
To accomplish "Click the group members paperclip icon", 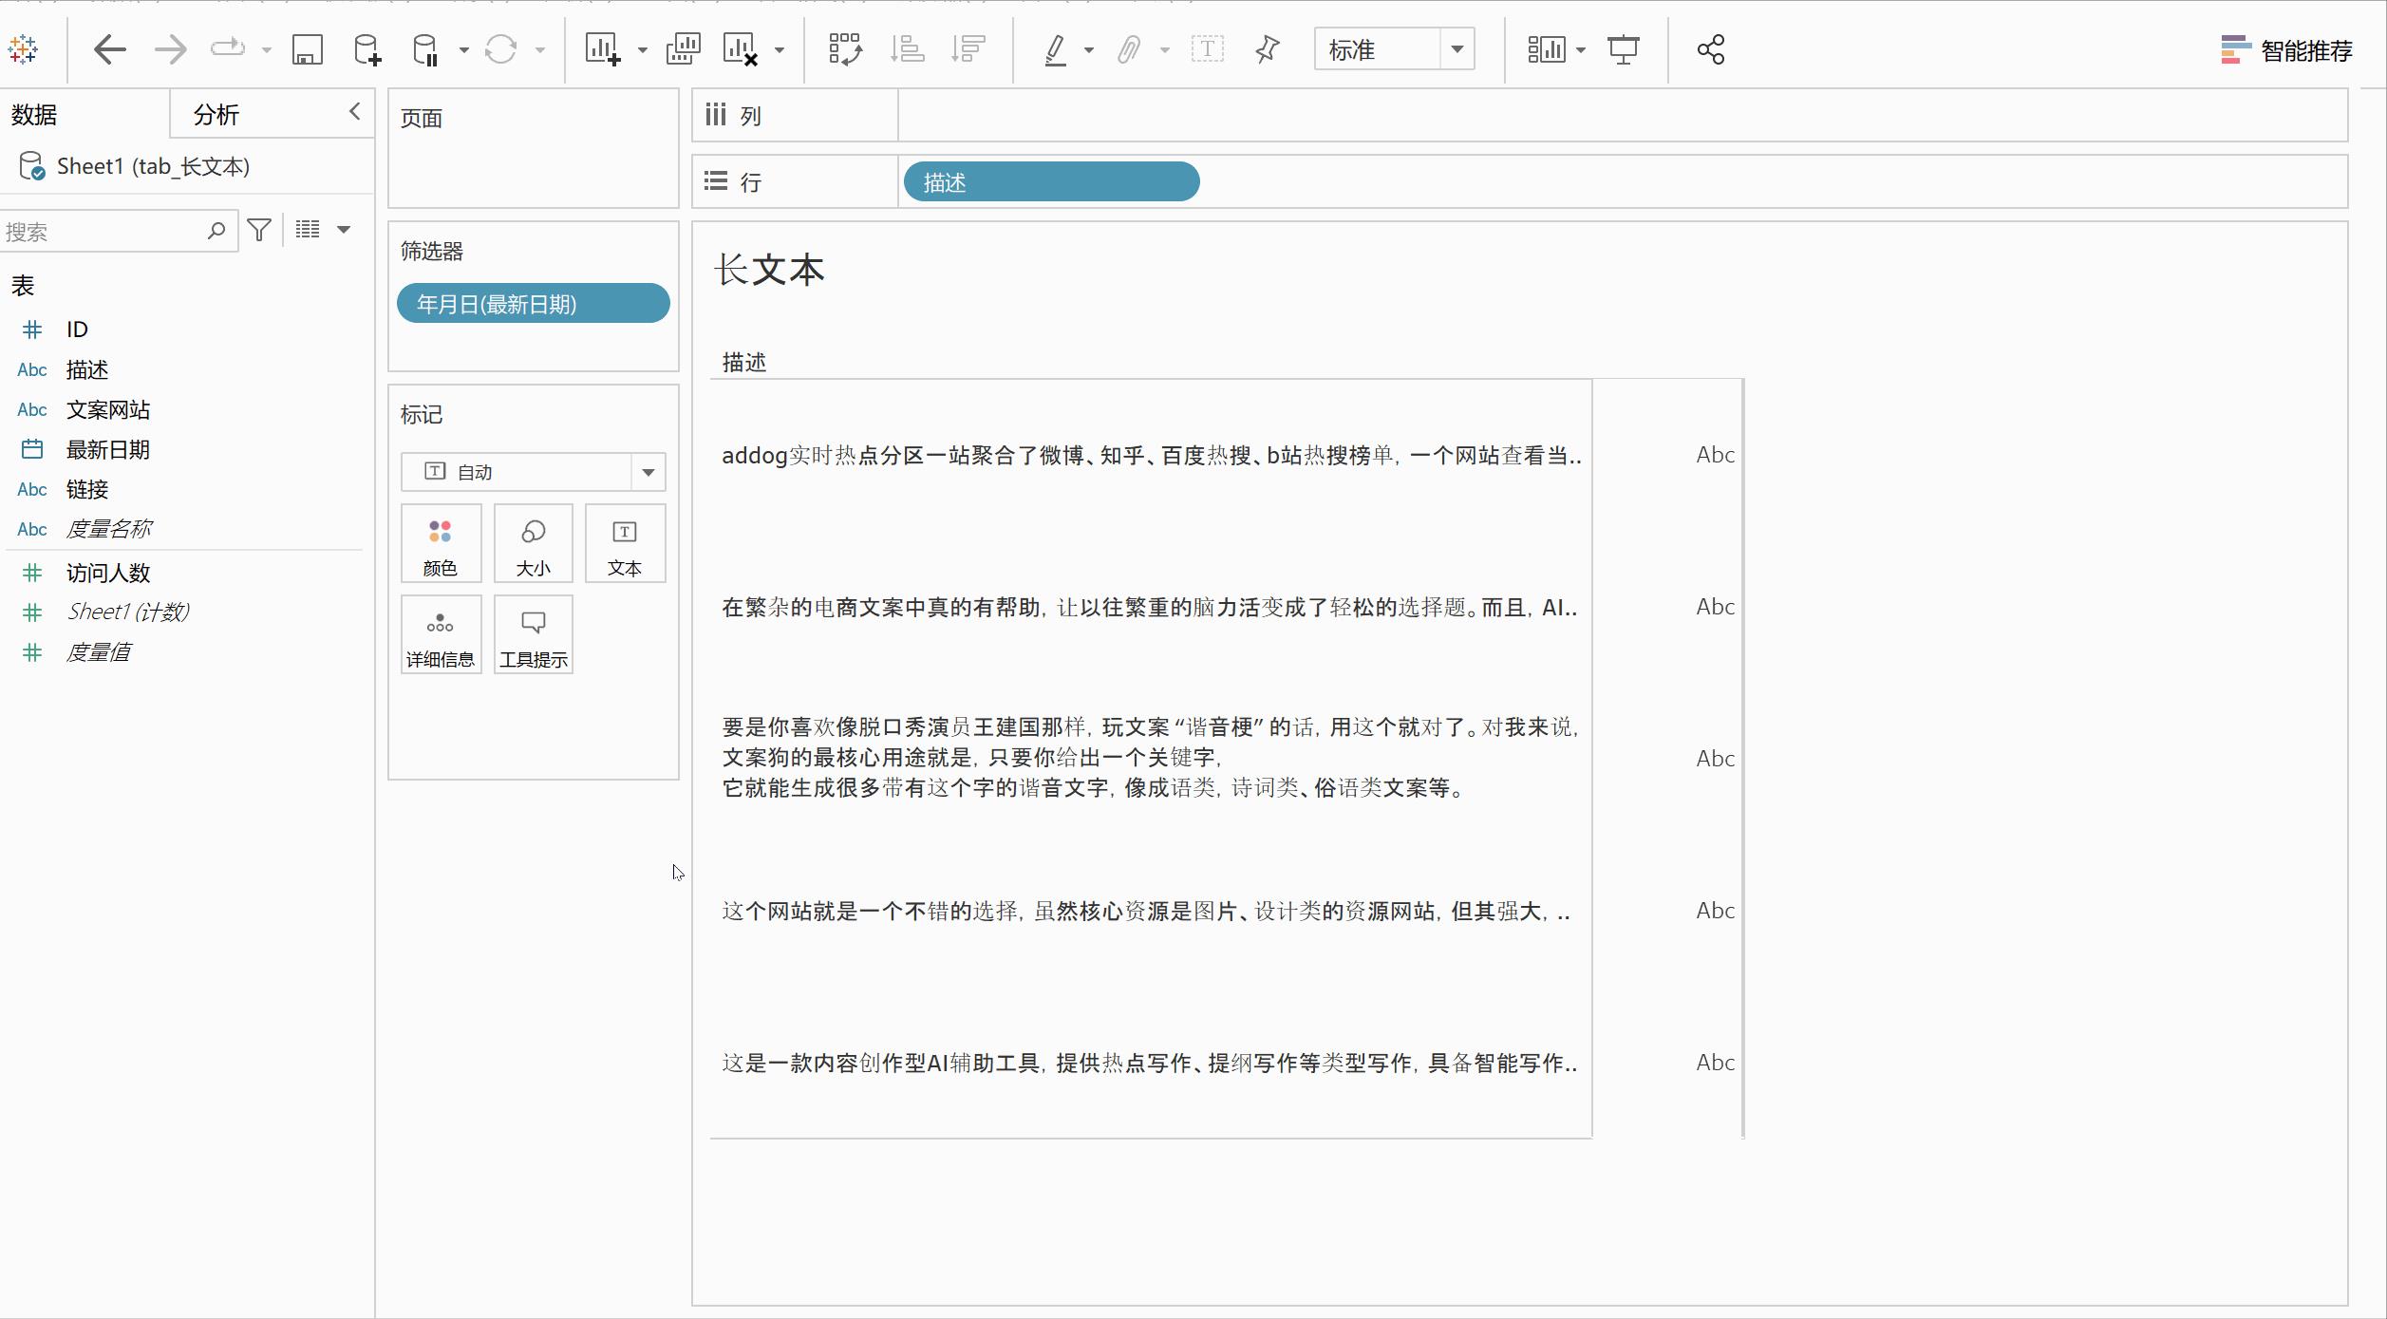I will pyautogui.click(x=1128, y=49).
